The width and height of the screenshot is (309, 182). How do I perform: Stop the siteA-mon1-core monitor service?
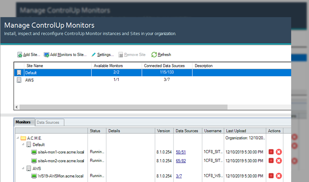(271, 152)
